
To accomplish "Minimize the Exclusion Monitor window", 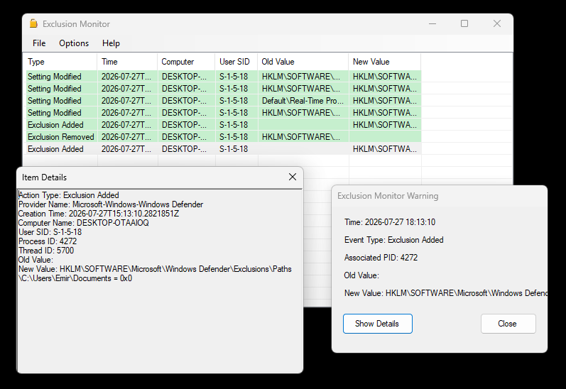I will (x=432, y=24).
